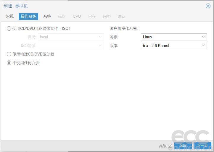The width and height of the screenshot is (214, 152).
Task: Open the ISO镜像 dropdown
Action: click(101, 45)
